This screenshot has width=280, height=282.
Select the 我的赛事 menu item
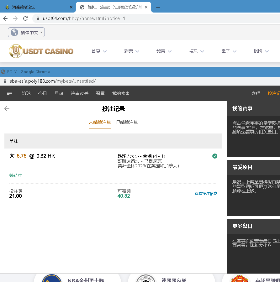click(121, 93)
